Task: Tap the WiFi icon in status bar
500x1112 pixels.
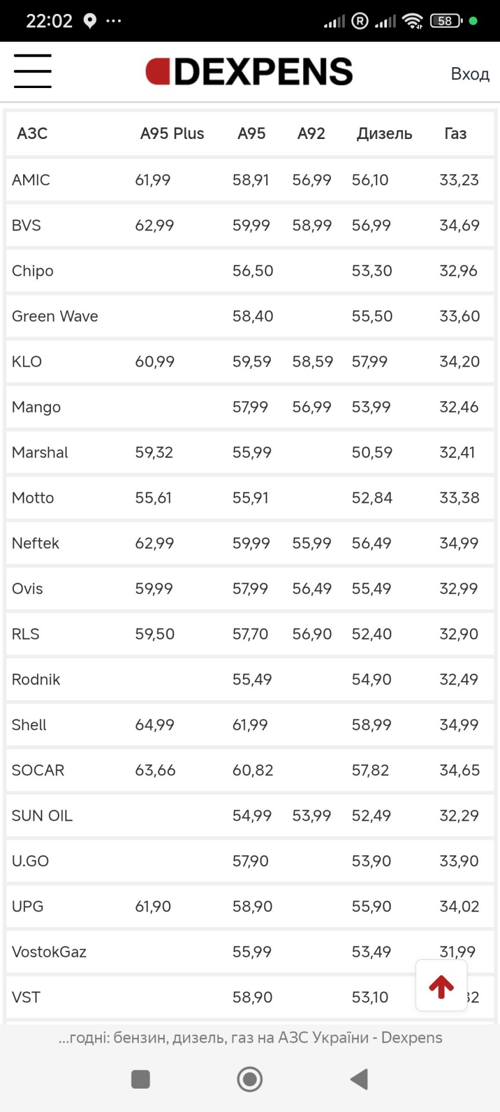Action: [x=413, y=21]
